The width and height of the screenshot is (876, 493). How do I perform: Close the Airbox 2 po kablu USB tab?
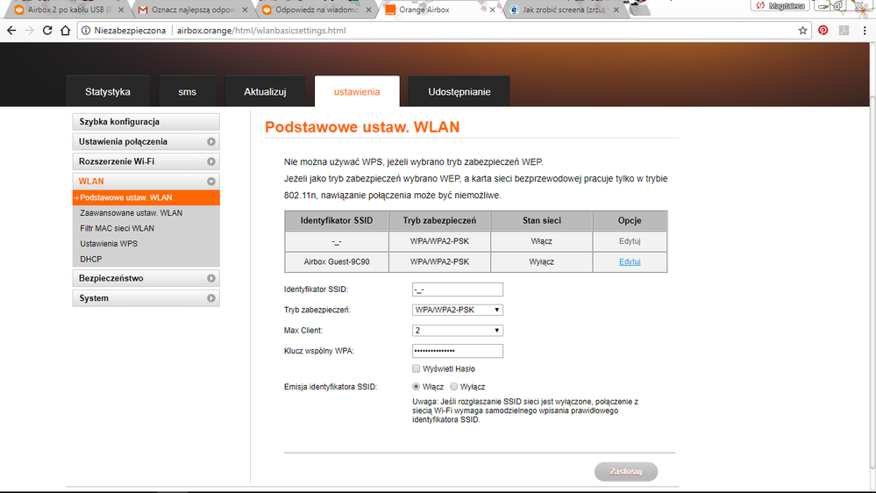(x=121, y=10)
